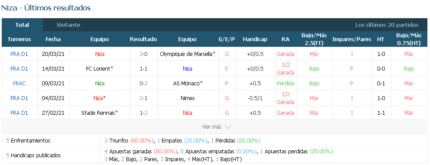Open the 3-0 result score

(143, 54)
